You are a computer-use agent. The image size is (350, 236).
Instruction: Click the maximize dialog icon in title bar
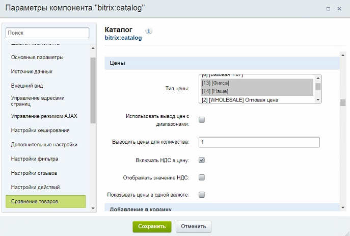pos(329,9)
